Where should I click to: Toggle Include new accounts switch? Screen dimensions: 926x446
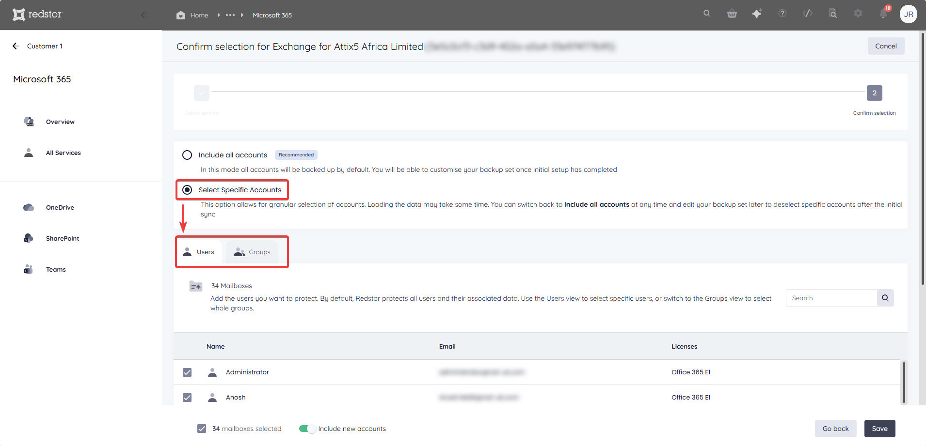pyautogui.click(x=307, y=429)
